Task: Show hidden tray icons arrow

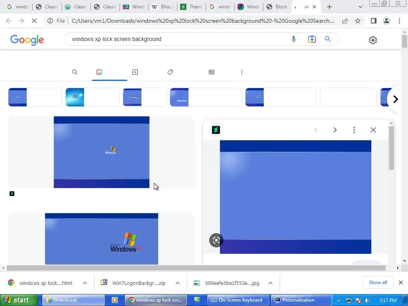Action: [339, 300]
